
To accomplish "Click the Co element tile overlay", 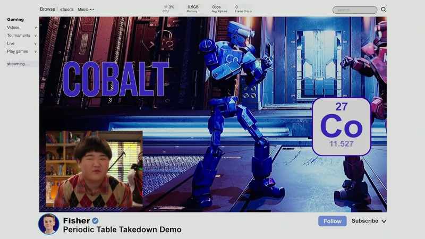I will [x=342, y=127].
